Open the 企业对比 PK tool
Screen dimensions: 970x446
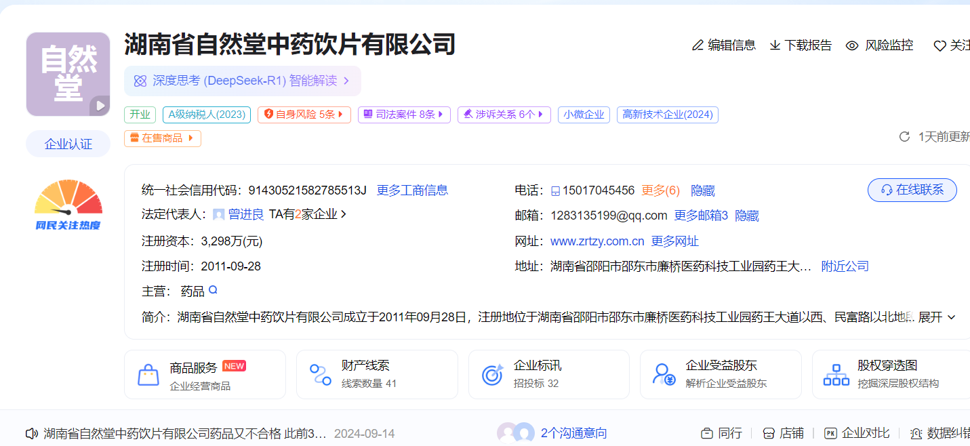[857, 433]
